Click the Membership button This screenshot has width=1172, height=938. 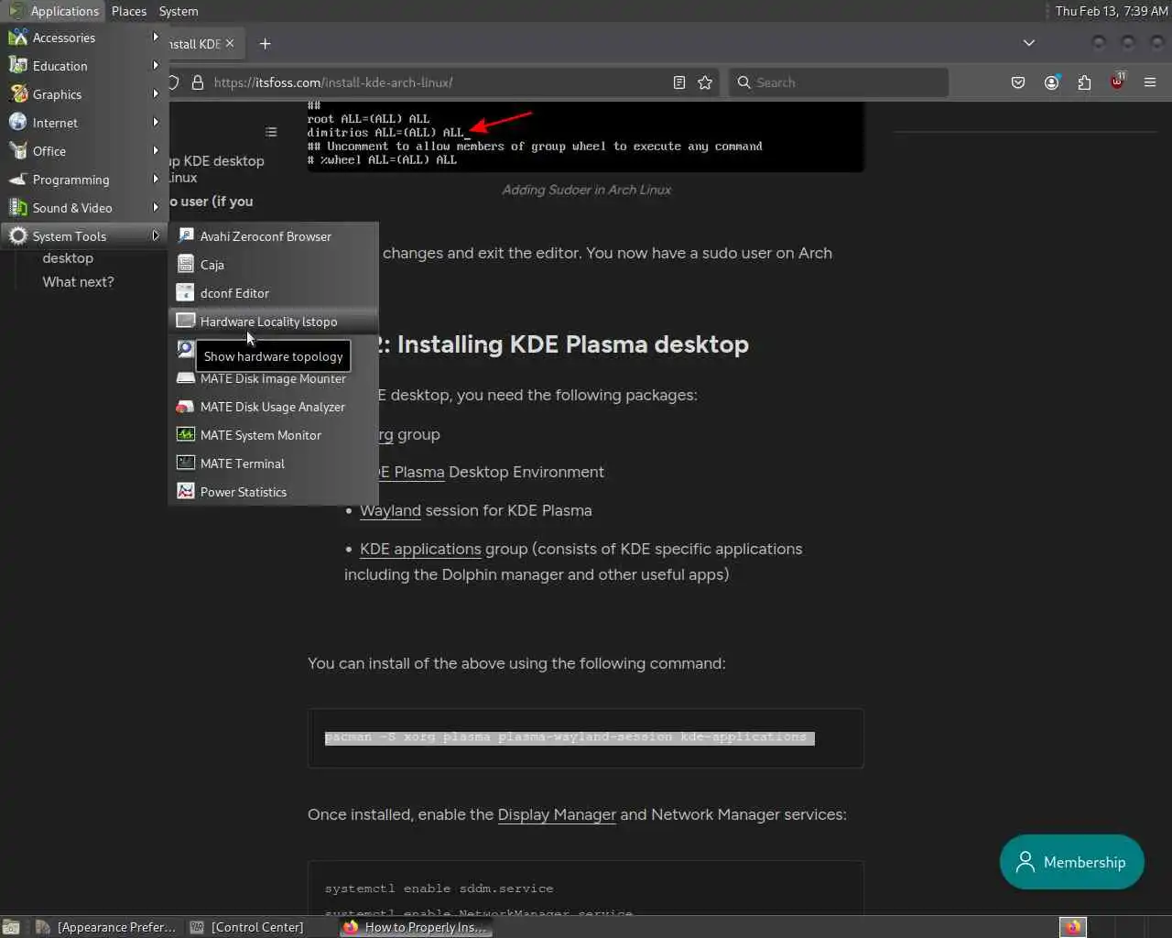(x=1072, y=862)
